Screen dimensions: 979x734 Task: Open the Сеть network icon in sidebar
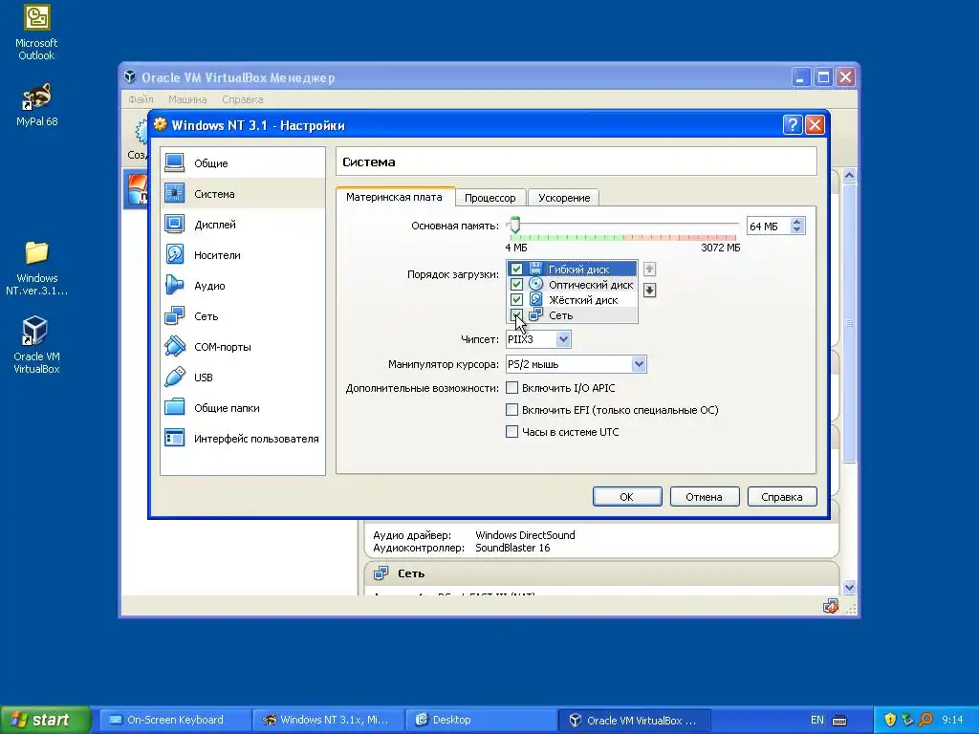pos(175,315)
